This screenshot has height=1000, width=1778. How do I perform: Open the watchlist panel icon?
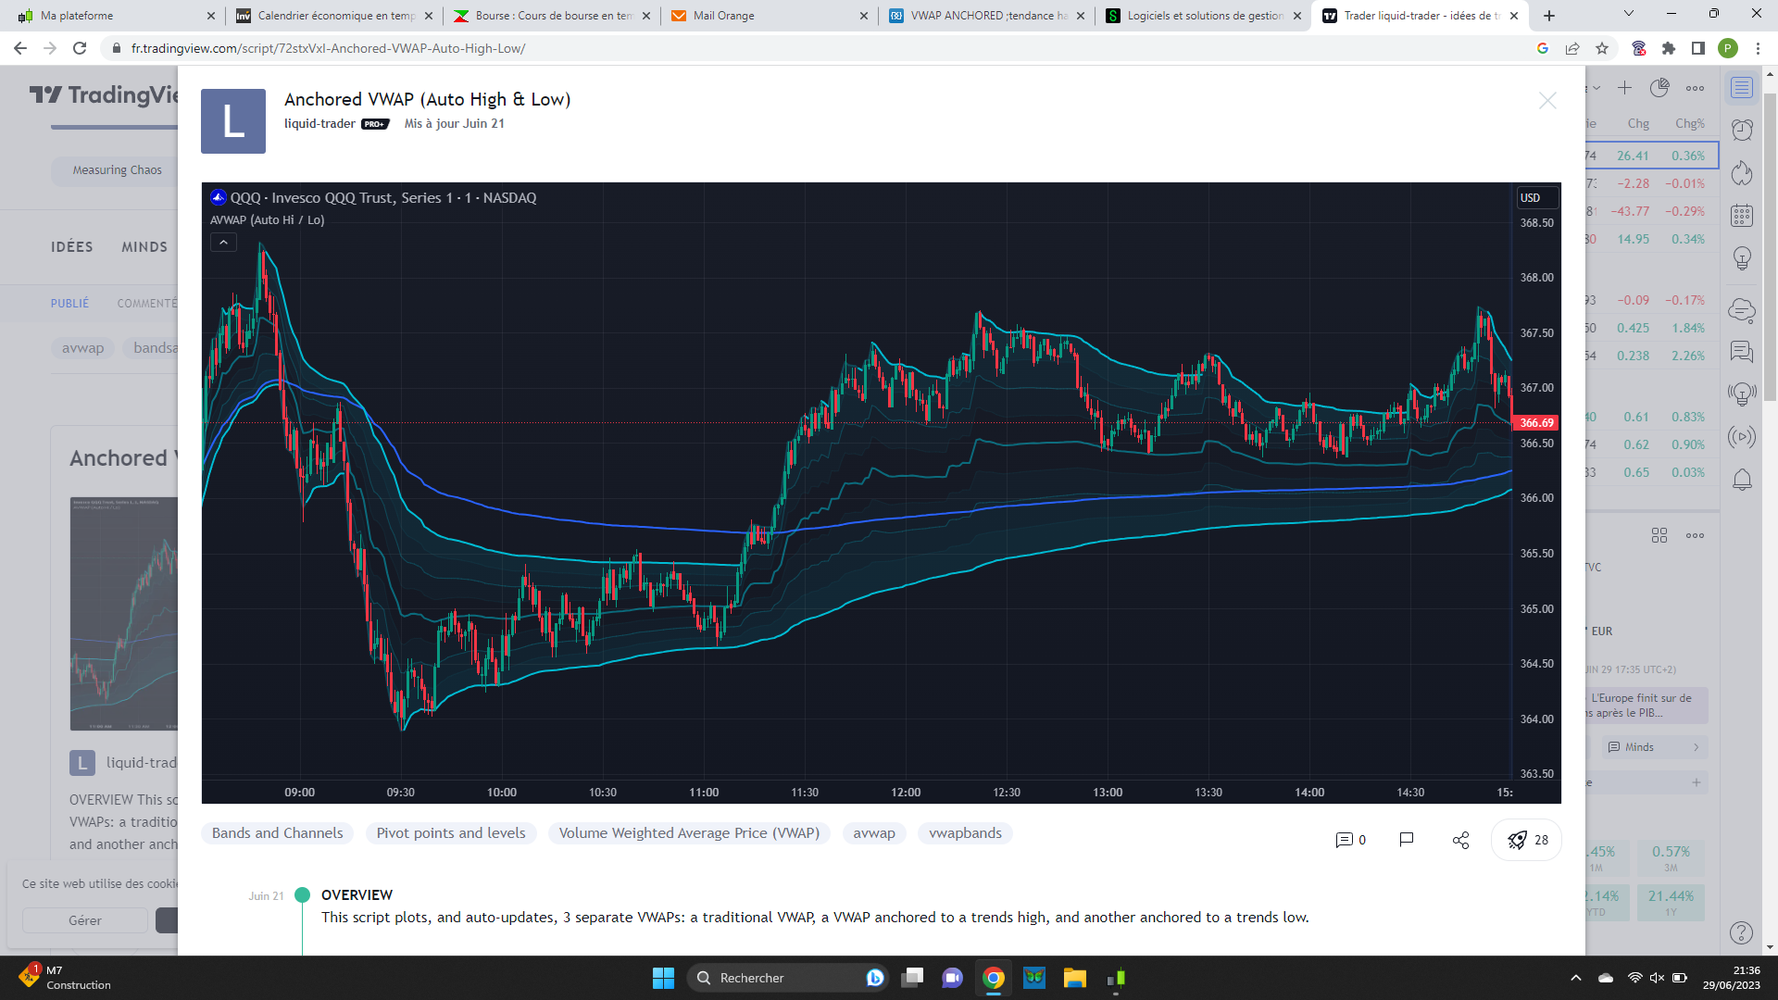(1742, 88)
